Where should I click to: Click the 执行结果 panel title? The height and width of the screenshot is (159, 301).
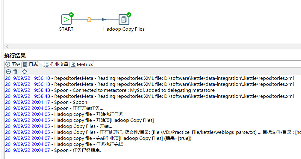[15, 55]
